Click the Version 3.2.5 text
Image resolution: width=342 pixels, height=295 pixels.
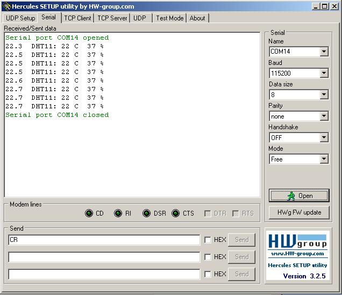(x=304, y=276)
